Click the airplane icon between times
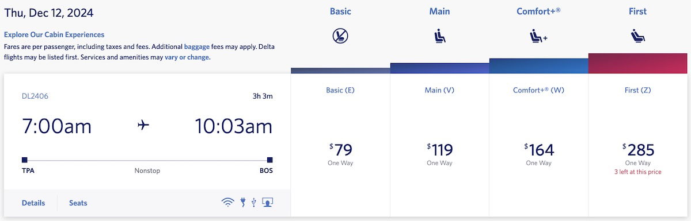The image size is (691, 221). click(x=143, y=125)
